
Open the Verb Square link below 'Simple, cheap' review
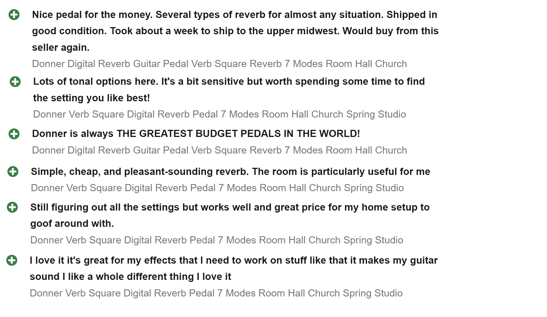pyautogui.click(x=217, y=188)
